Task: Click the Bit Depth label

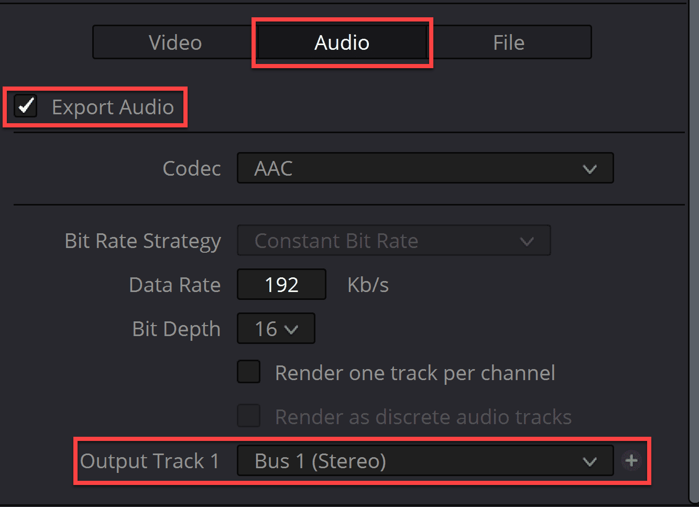Action: 177,329
